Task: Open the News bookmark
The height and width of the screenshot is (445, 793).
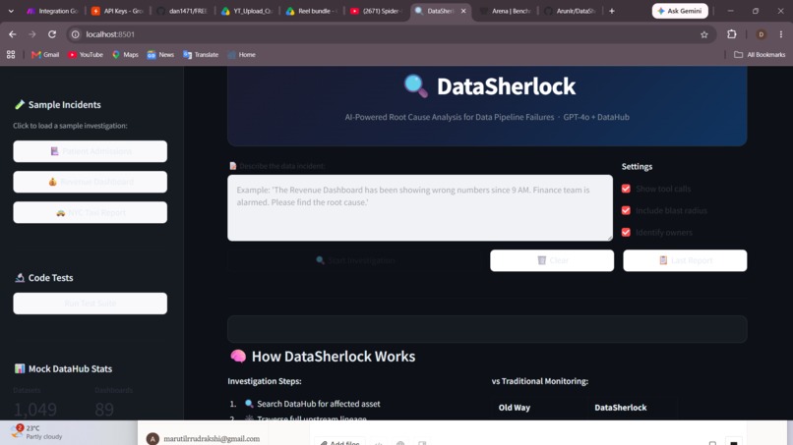Action: [x=160, y=55]
